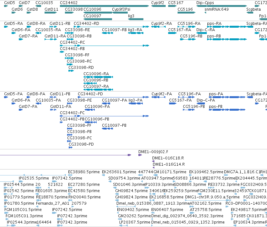This screenshot has width=267, height=227.
Task: Click the IP02535.5prime EST label
Action: point(34,178)
